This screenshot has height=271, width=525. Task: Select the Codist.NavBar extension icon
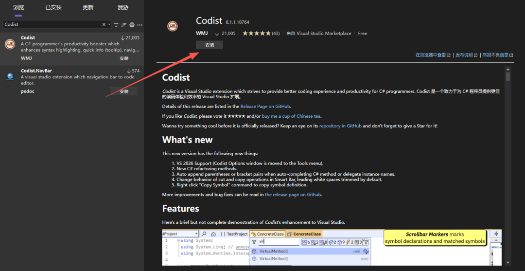[10, 76]
